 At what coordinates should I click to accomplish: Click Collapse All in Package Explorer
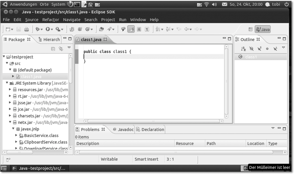point(53,49)
